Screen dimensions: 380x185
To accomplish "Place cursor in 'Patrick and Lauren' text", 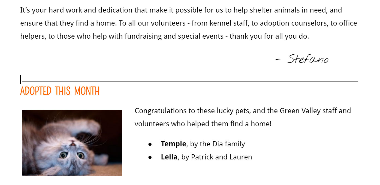I will click(x=221, y=157).
